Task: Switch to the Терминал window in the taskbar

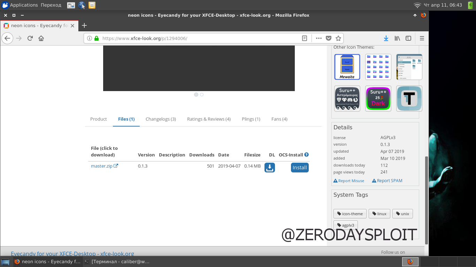Action: point(117,262)
